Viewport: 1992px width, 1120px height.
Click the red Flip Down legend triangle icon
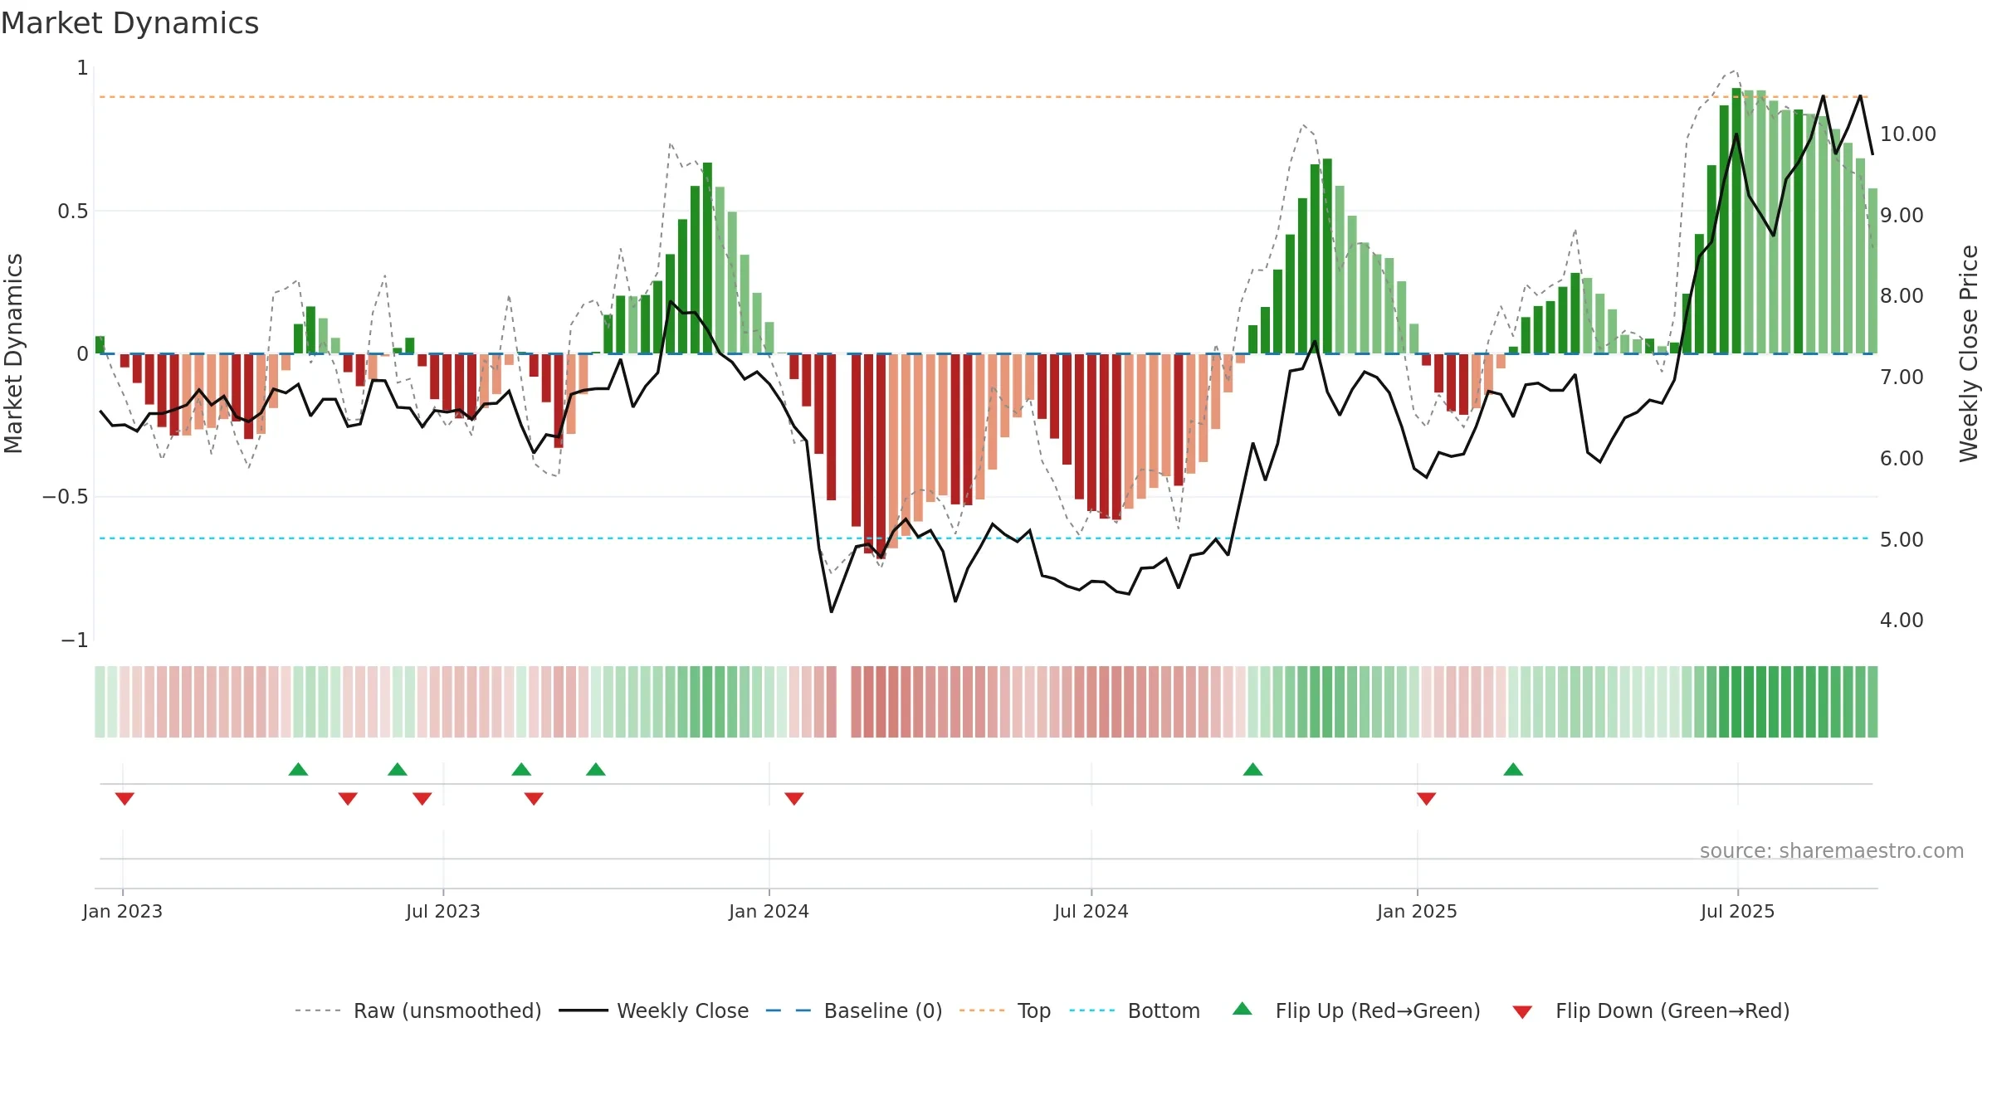1522,1012
